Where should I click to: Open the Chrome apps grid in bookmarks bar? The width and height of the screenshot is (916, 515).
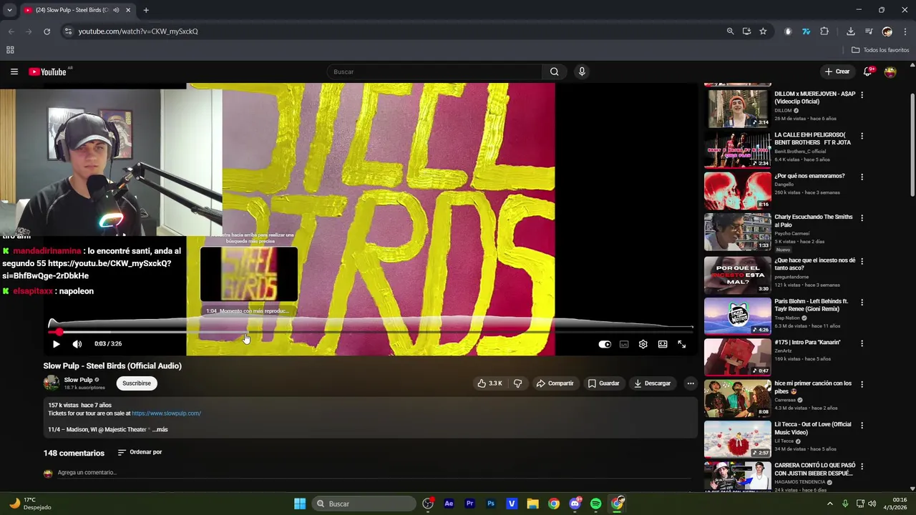(x=10, y=50)
